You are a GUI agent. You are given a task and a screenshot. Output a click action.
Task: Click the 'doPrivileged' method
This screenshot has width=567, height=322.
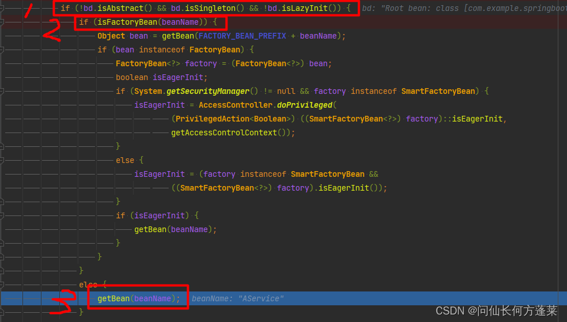click(x=305, y=105)
